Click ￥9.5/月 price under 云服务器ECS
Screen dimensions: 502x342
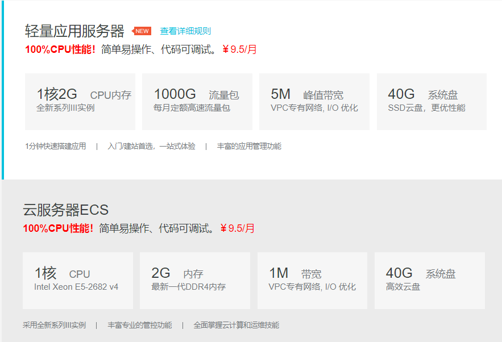pos(237,228)
